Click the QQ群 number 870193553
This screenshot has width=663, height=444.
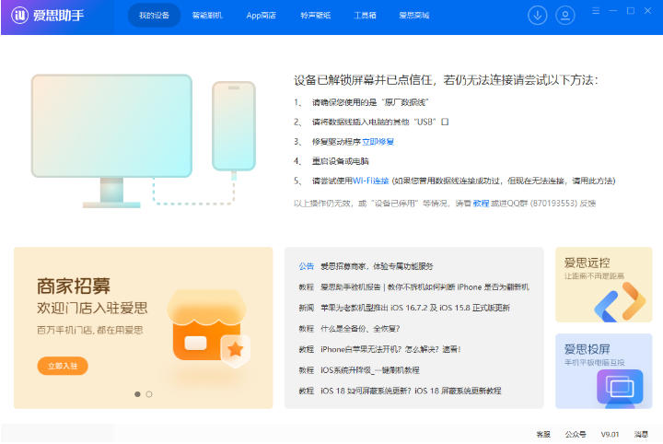(553, 204)
